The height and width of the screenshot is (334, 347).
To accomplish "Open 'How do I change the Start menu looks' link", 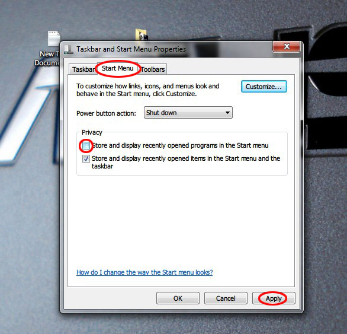I will [x=144, y=272].
